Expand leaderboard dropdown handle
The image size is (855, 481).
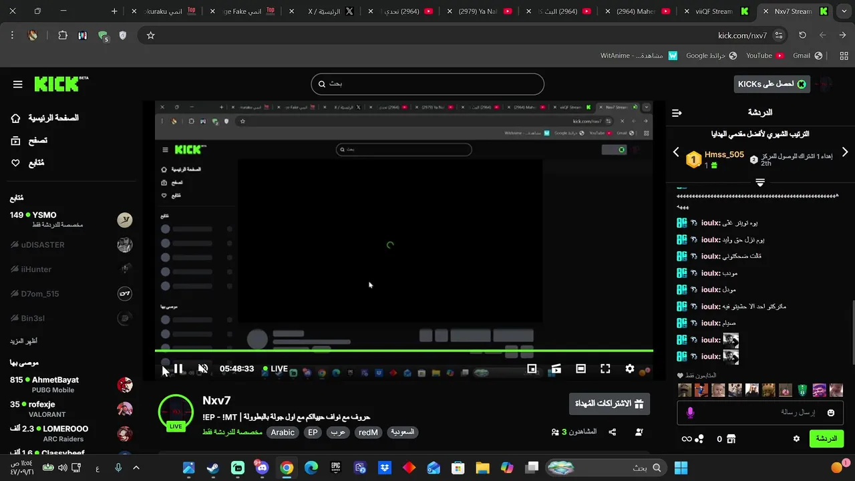pyautogui.click(x=760, y=182)
